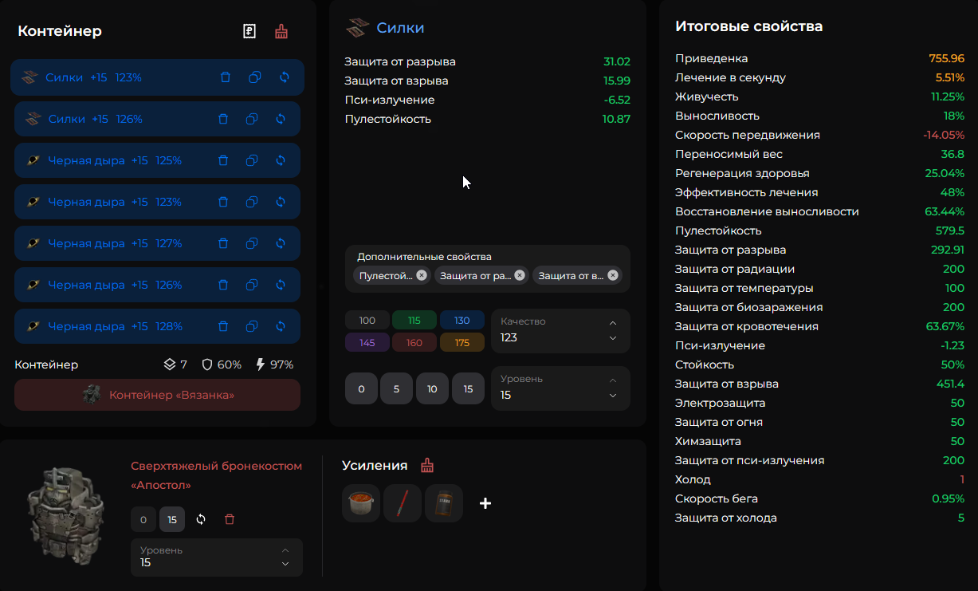Add a new boost with the plus icon
The height and width of the screenshot is (591, 978).
(x=485, y=503)
